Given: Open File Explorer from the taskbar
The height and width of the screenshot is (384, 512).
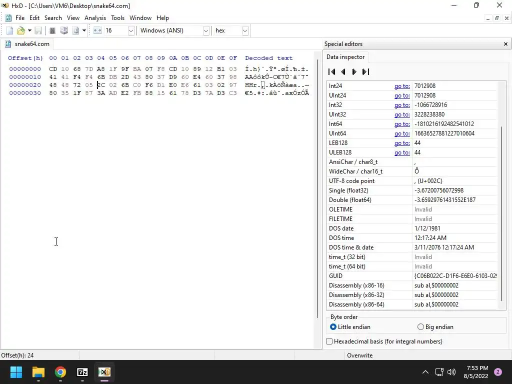Looking at the screenshot, I should coord(38,372).
